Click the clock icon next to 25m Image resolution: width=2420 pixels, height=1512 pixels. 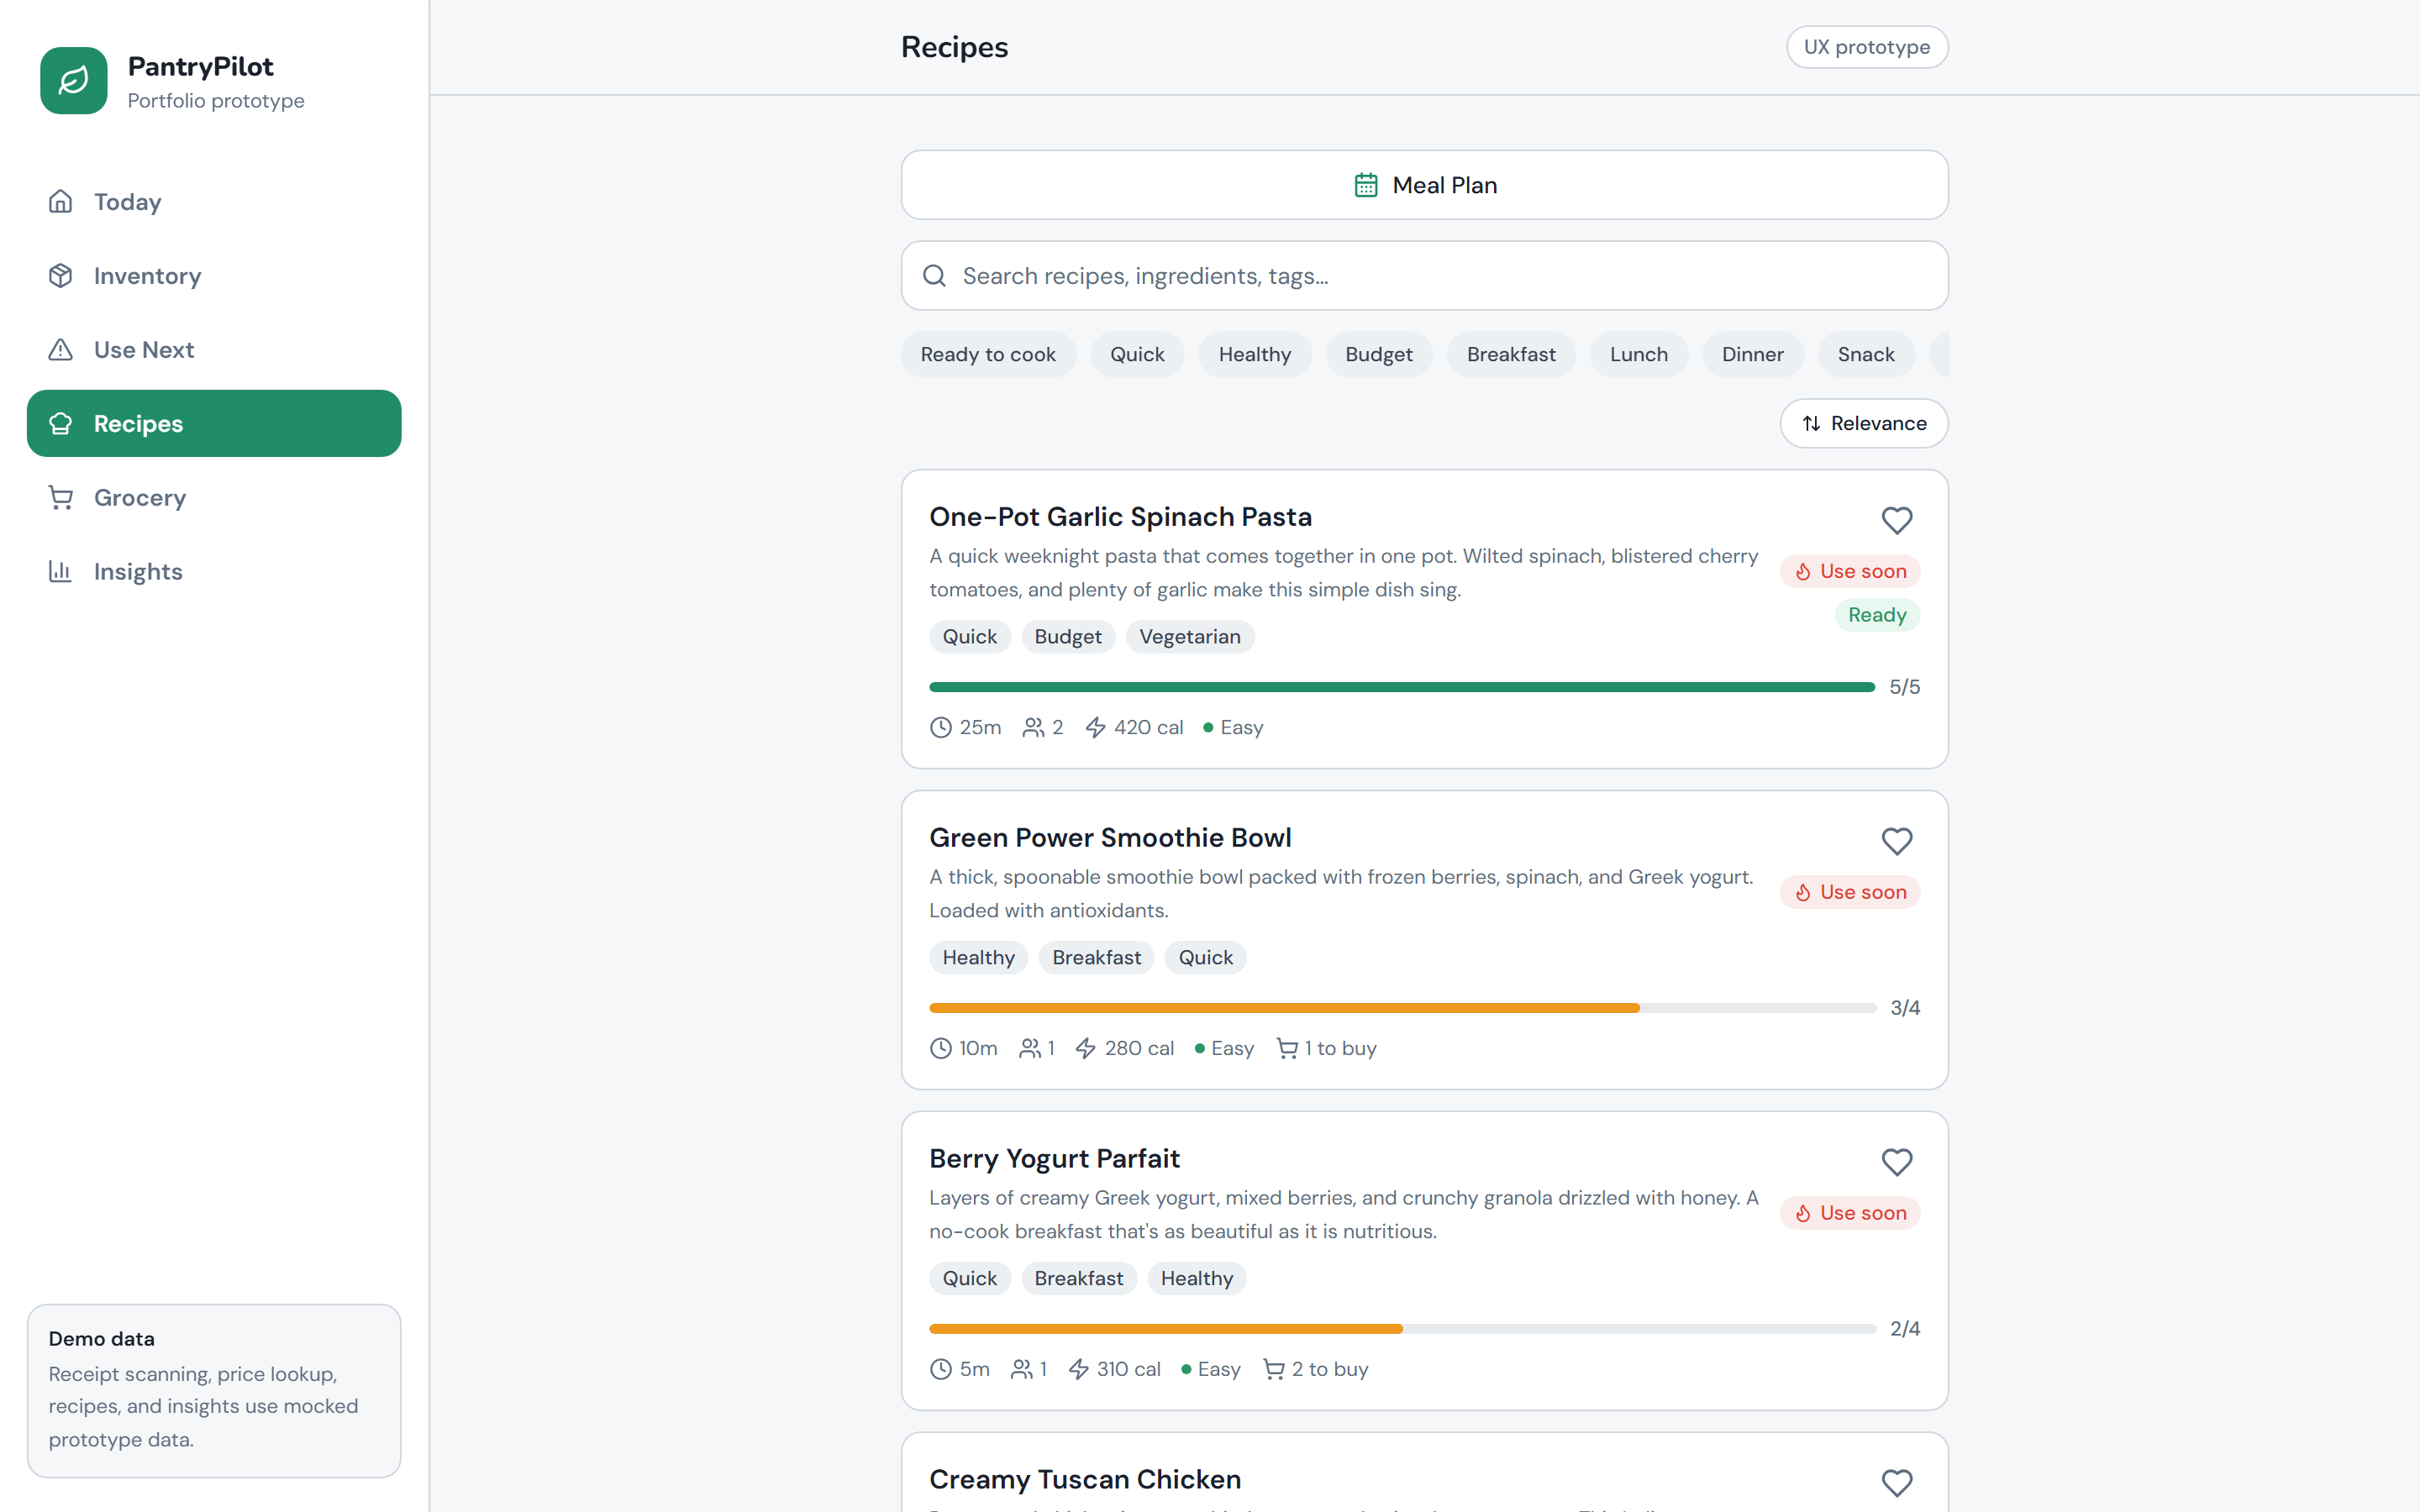tap(940, 728)
